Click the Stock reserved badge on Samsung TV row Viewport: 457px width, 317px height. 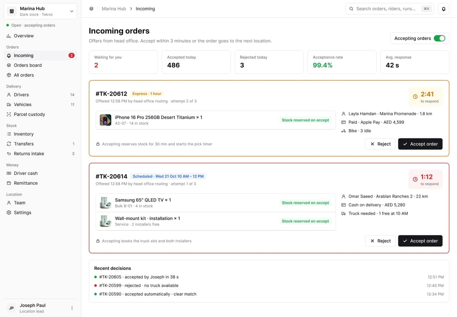tap(305, 203)
